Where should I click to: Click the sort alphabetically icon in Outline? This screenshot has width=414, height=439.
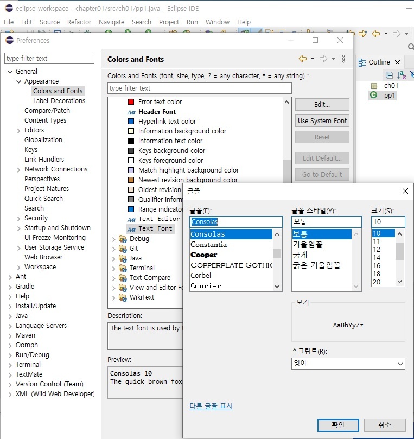click(402, 75)
